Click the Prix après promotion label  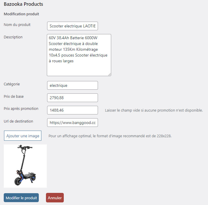coord(21,109)
